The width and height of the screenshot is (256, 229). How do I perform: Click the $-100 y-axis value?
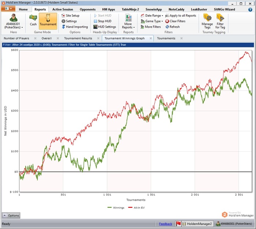point(14,192)
